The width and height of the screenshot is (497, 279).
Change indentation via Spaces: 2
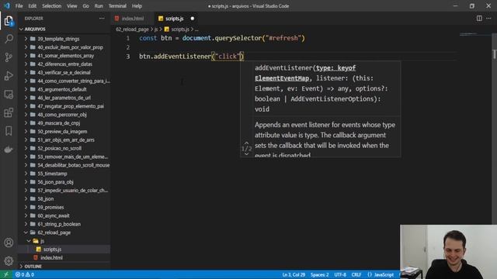(x=319, y=274)
